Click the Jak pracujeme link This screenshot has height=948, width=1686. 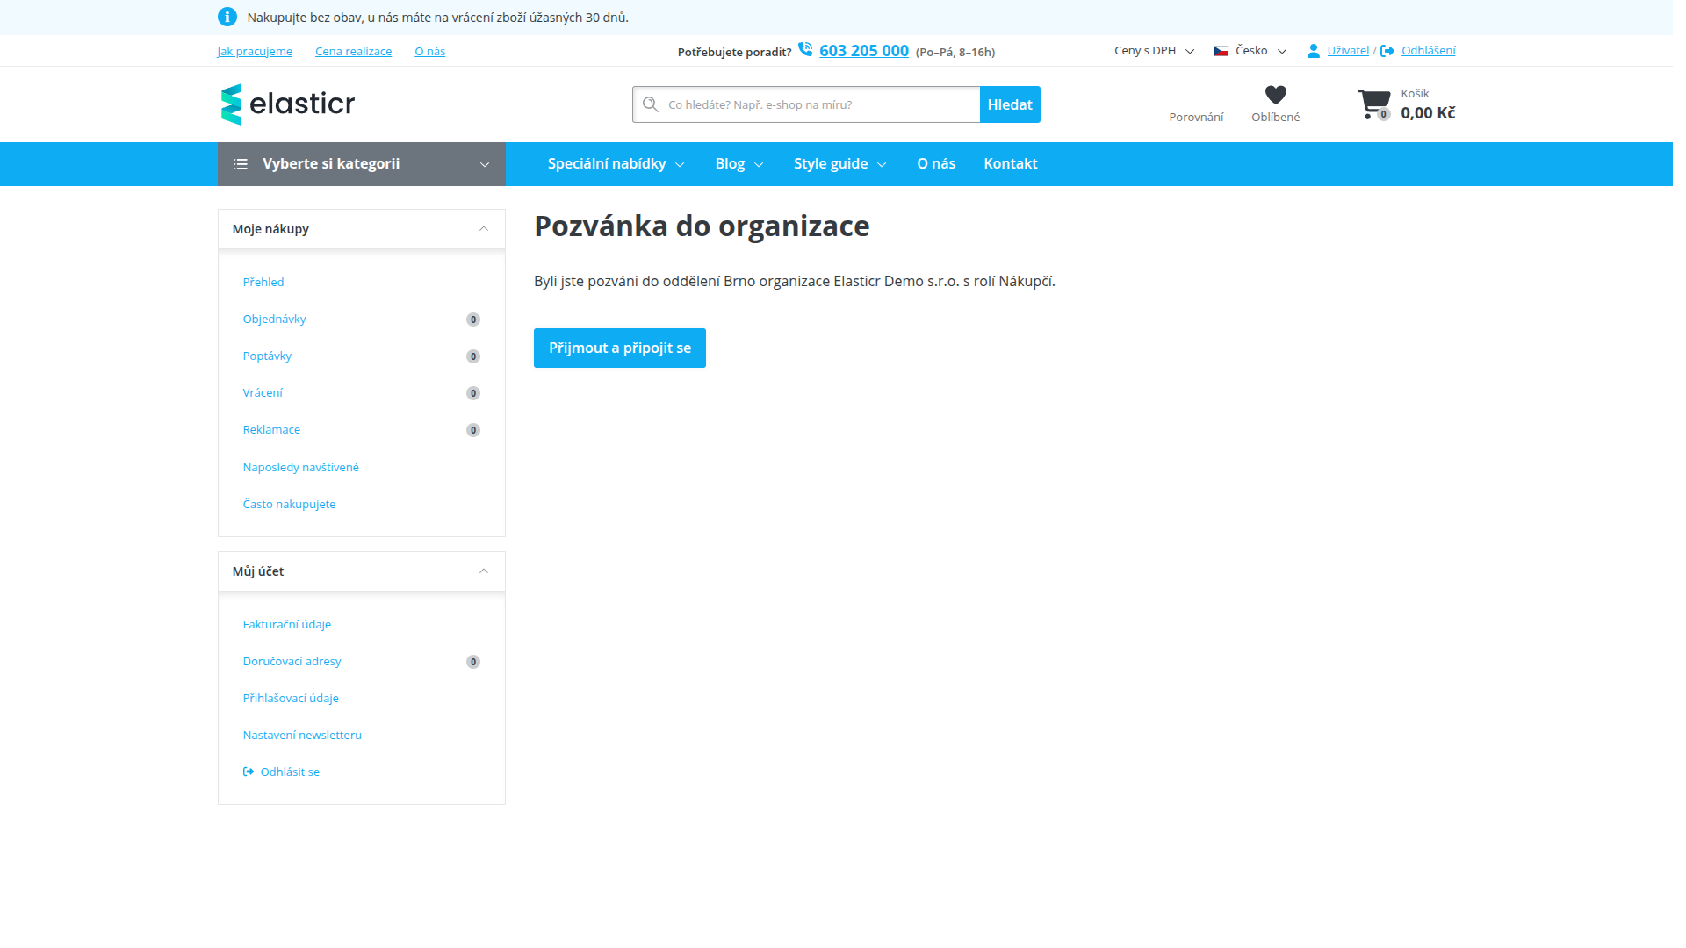(255, 51)
